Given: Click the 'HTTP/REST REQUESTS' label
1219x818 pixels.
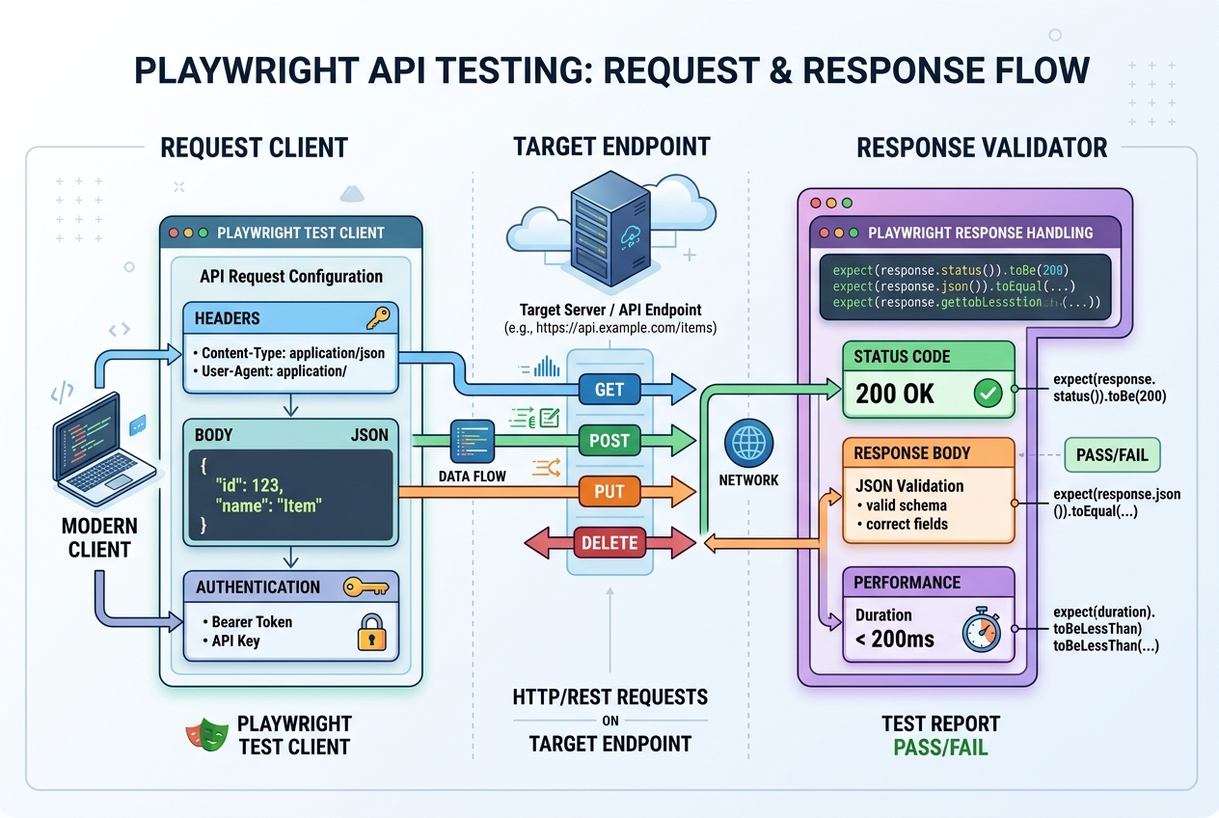Looking at the screenshot, I should click(609, 696).
